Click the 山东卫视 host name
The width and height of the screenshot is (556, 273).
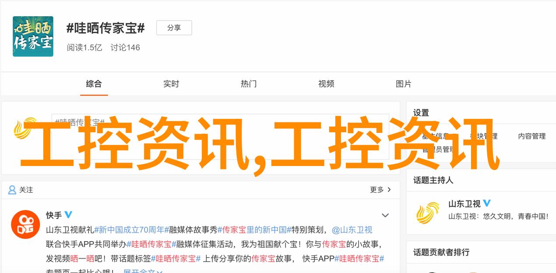[465, 204]
